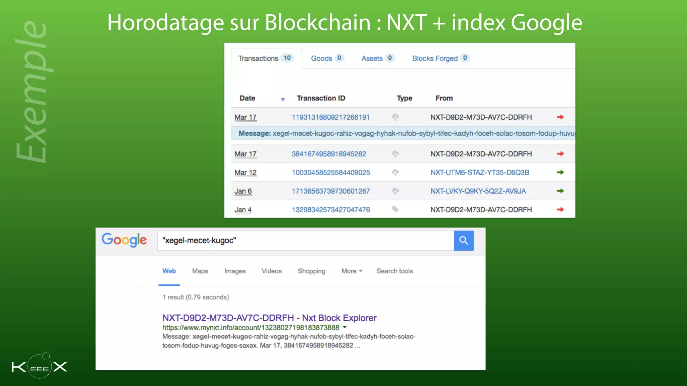Click the KeeeX logo
The image size is (687, 386).
40,366
